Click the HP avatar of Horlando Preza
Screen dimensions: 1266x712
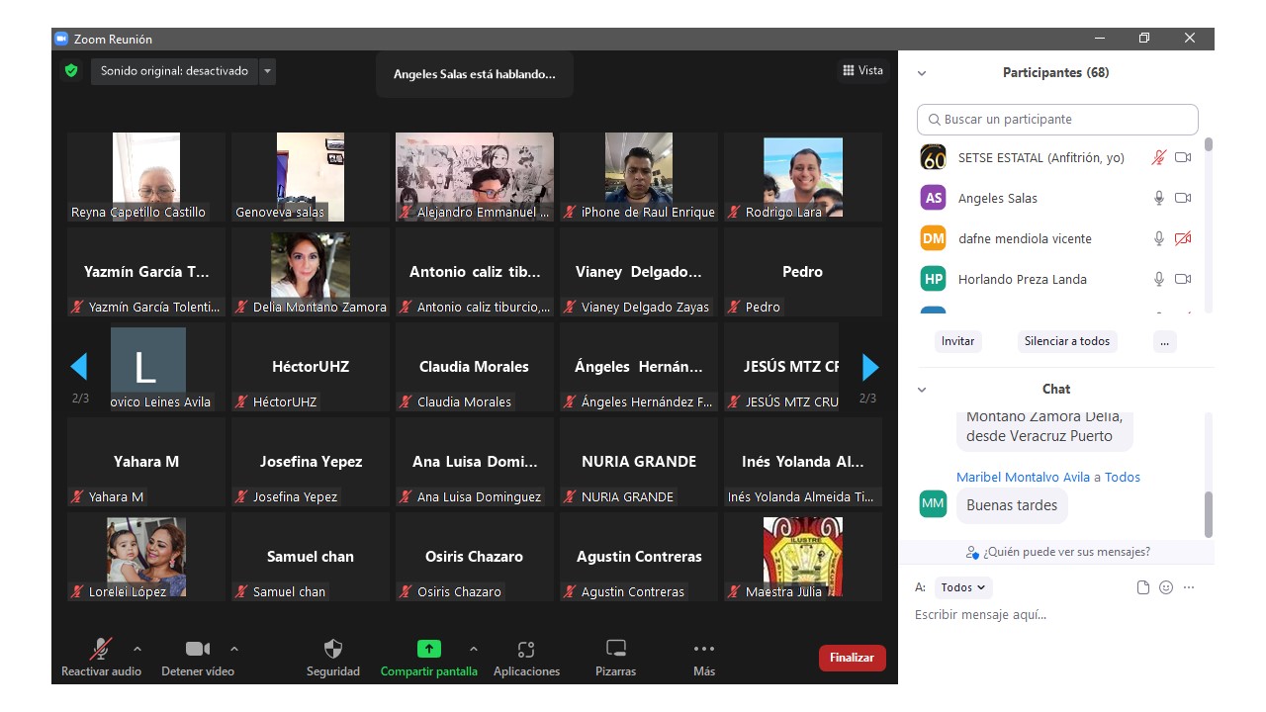[x=933, y=279]
